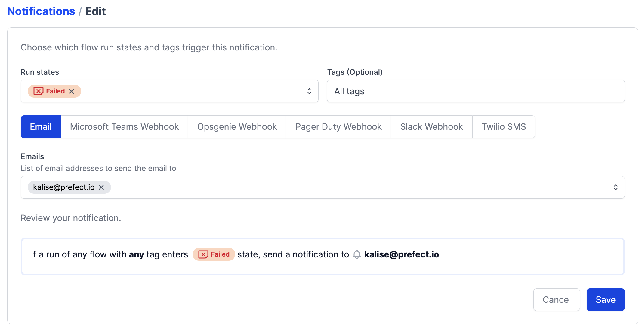Switch to Opsgenie Webhook tab
Screen dimensions: 639x328
pos(237,127)
